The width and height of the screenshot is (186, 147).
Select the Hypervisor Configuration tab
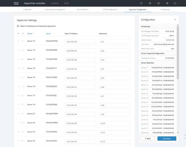[138, 9]
